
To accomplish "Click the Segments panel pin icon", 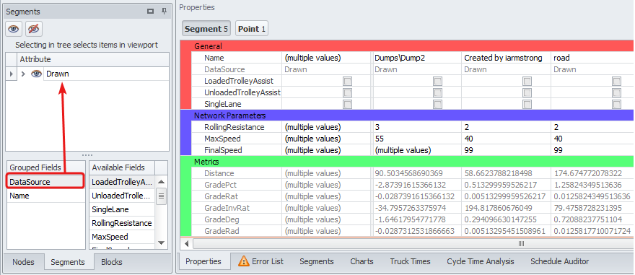I will click(x=164, y=12).
